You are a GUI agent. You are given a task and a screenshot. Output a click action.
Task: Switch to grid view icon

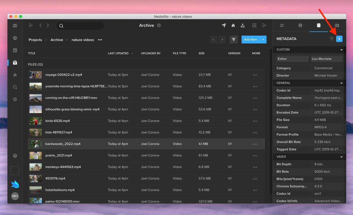coord(254,25)
